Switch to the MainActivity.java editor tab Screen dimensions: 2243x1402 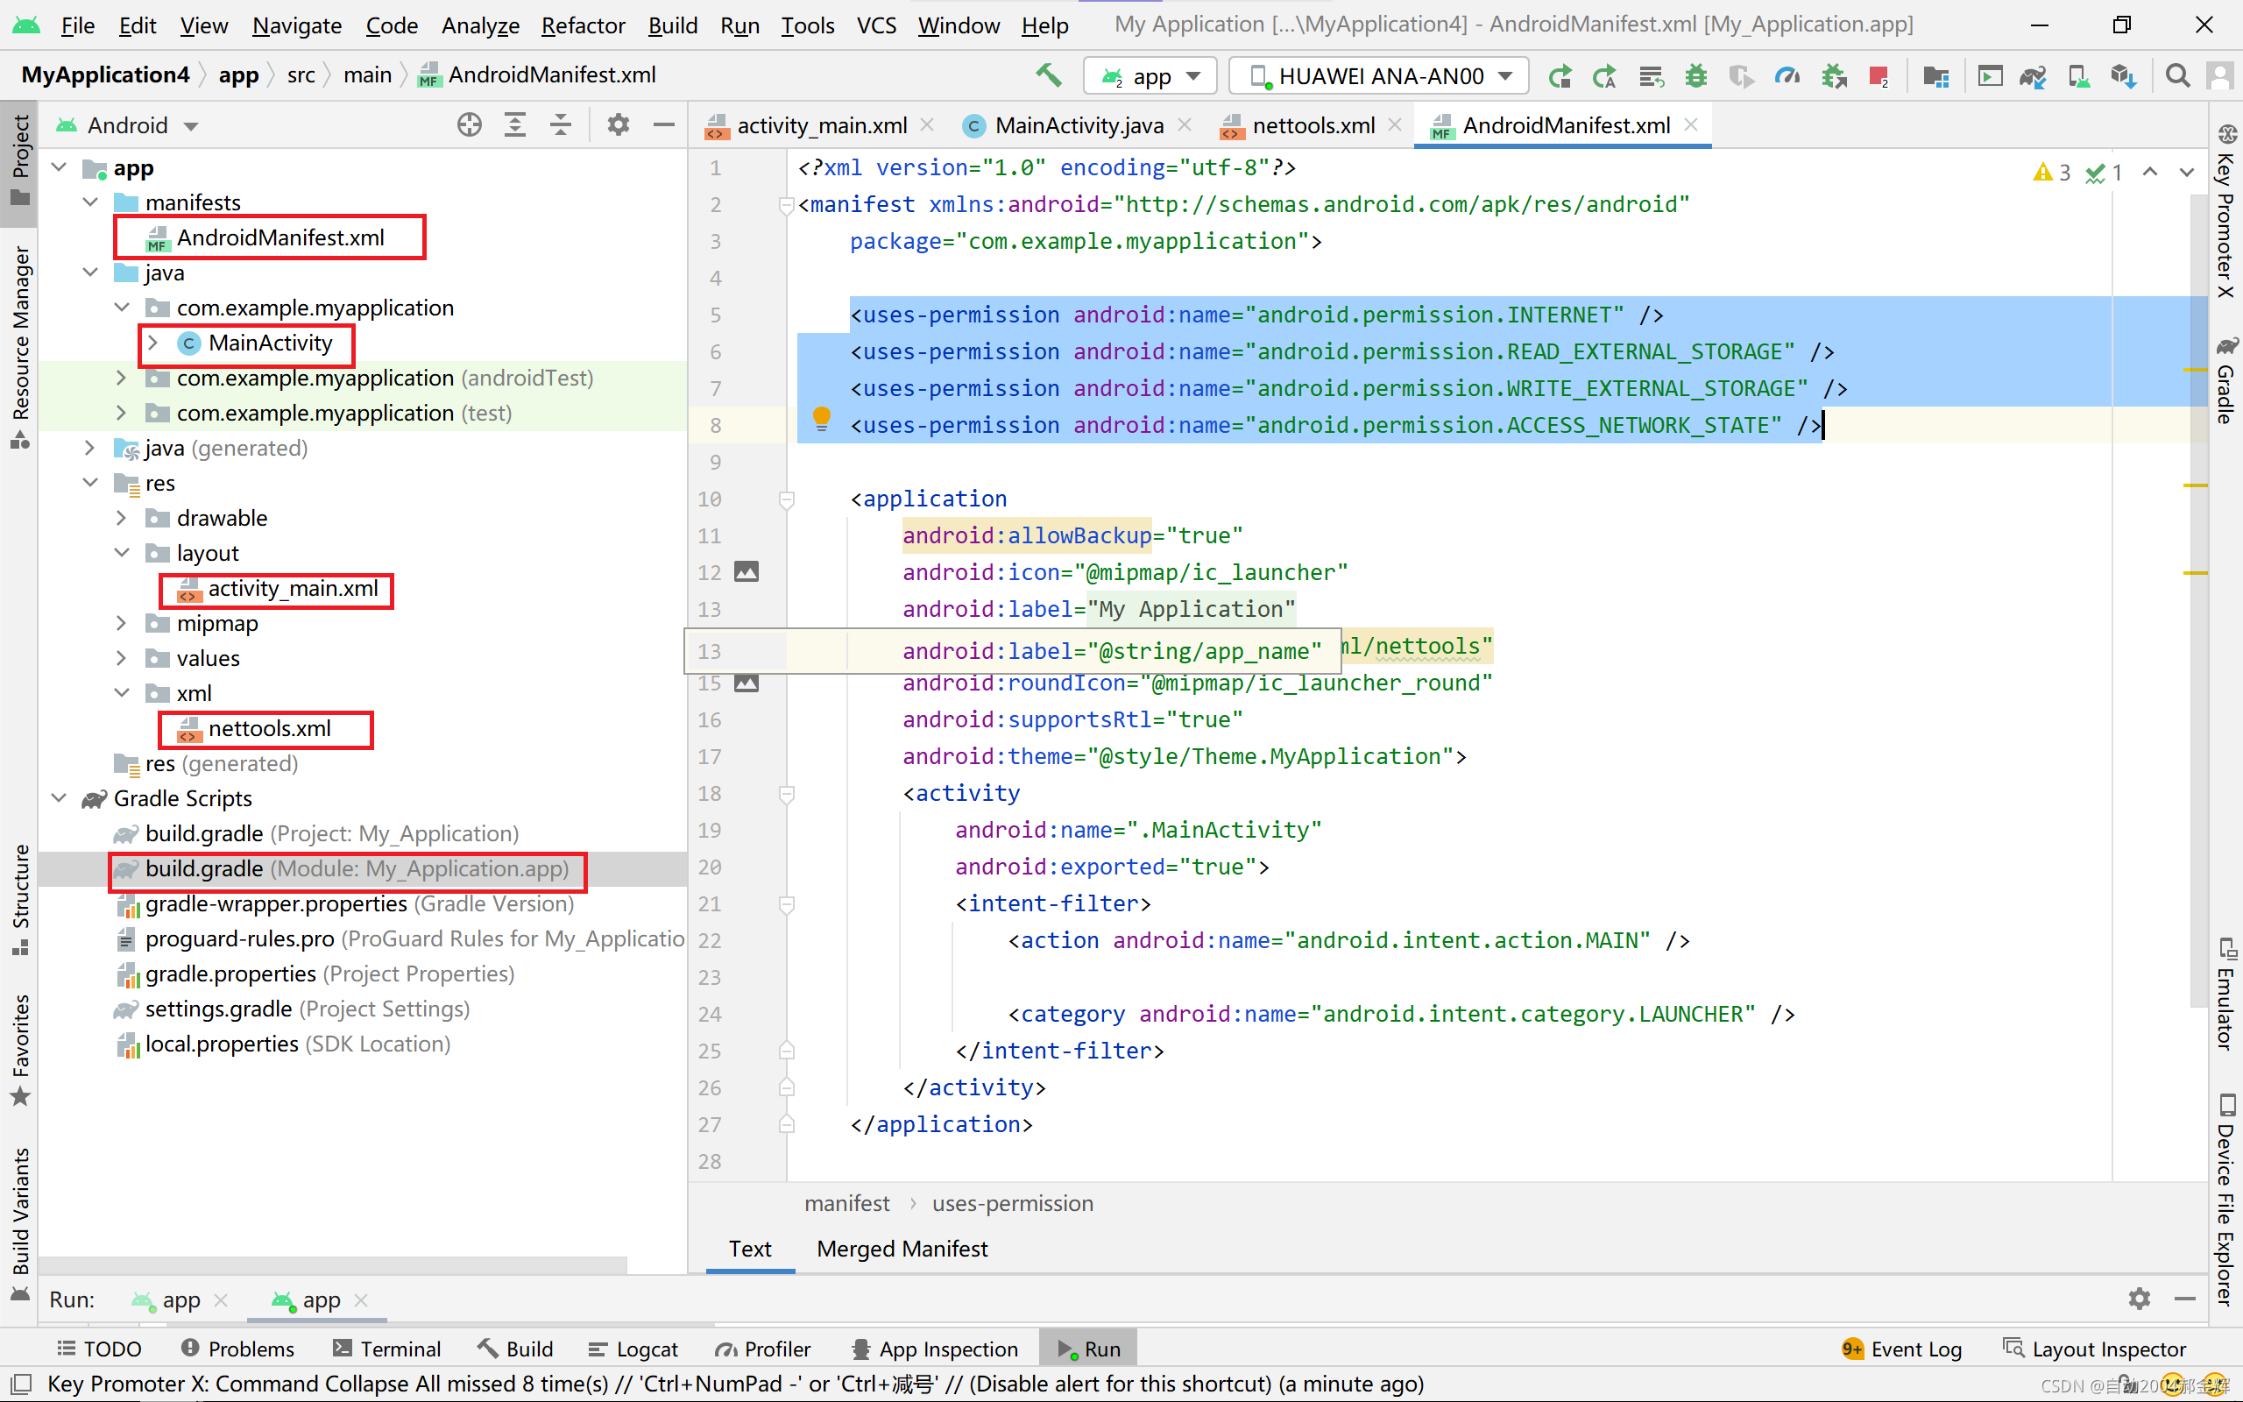(1077, 125)
